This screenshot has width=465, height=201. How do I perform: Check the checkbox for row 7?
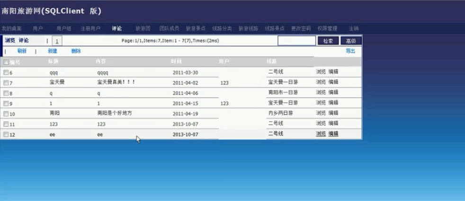pos(6,83)
